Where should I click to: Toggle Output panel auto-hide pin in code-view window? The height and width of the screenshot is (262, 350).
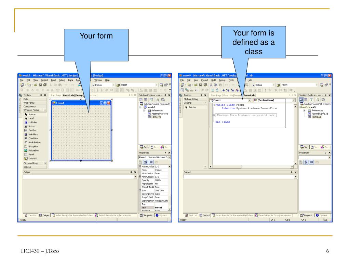click(292, 172)
